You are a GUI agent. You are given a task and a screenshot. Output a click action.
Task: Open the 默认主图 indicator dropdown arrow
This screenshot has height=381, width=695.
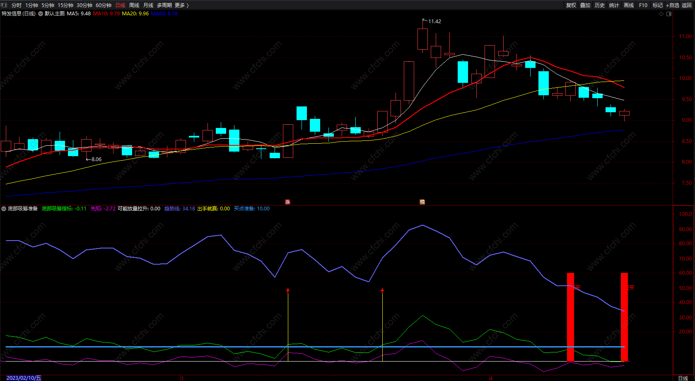41,14
